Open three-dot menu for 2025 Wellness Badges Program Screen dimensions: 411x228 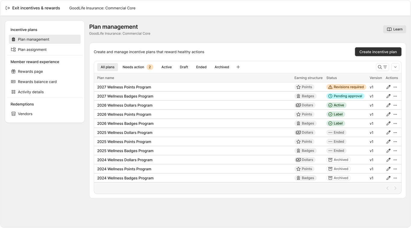pos(395,151)
